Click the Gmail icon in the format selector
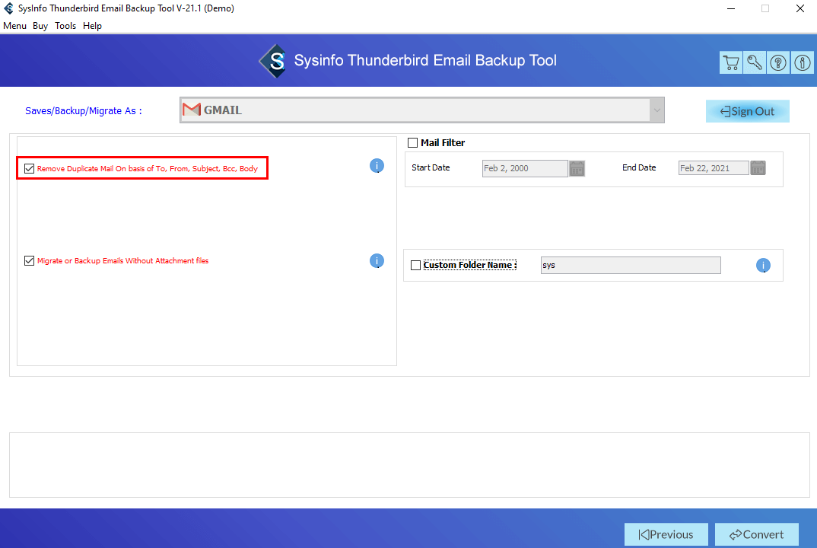 [191, 110]
